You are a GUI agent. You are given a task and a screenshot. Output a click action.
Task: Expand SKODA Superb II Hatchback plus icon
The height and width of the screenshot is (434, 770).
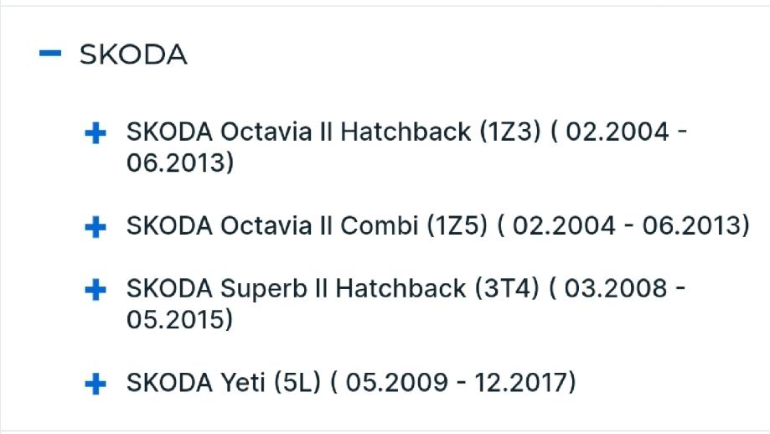[x=96, y=290]
